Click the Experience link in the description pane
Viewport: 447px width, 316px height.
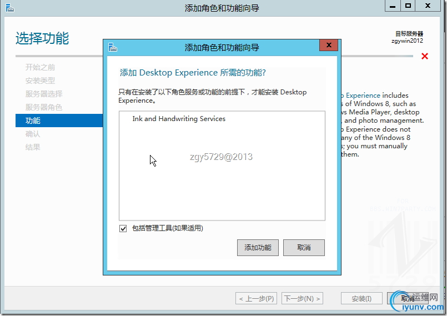point(363,96)
